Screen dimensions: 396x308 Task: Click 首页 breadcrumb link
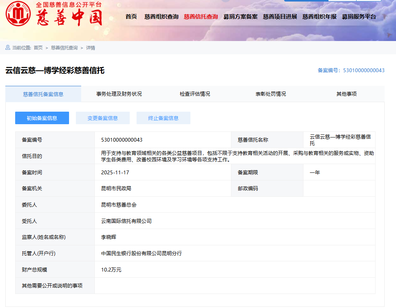(38, 48)
